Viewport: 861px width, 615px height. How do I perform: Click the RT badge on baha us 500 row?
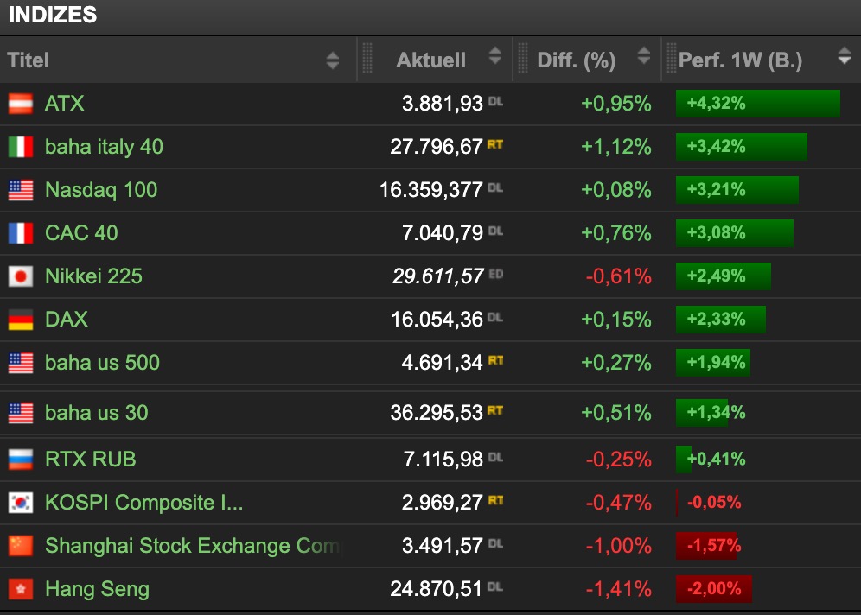(495, 360)
